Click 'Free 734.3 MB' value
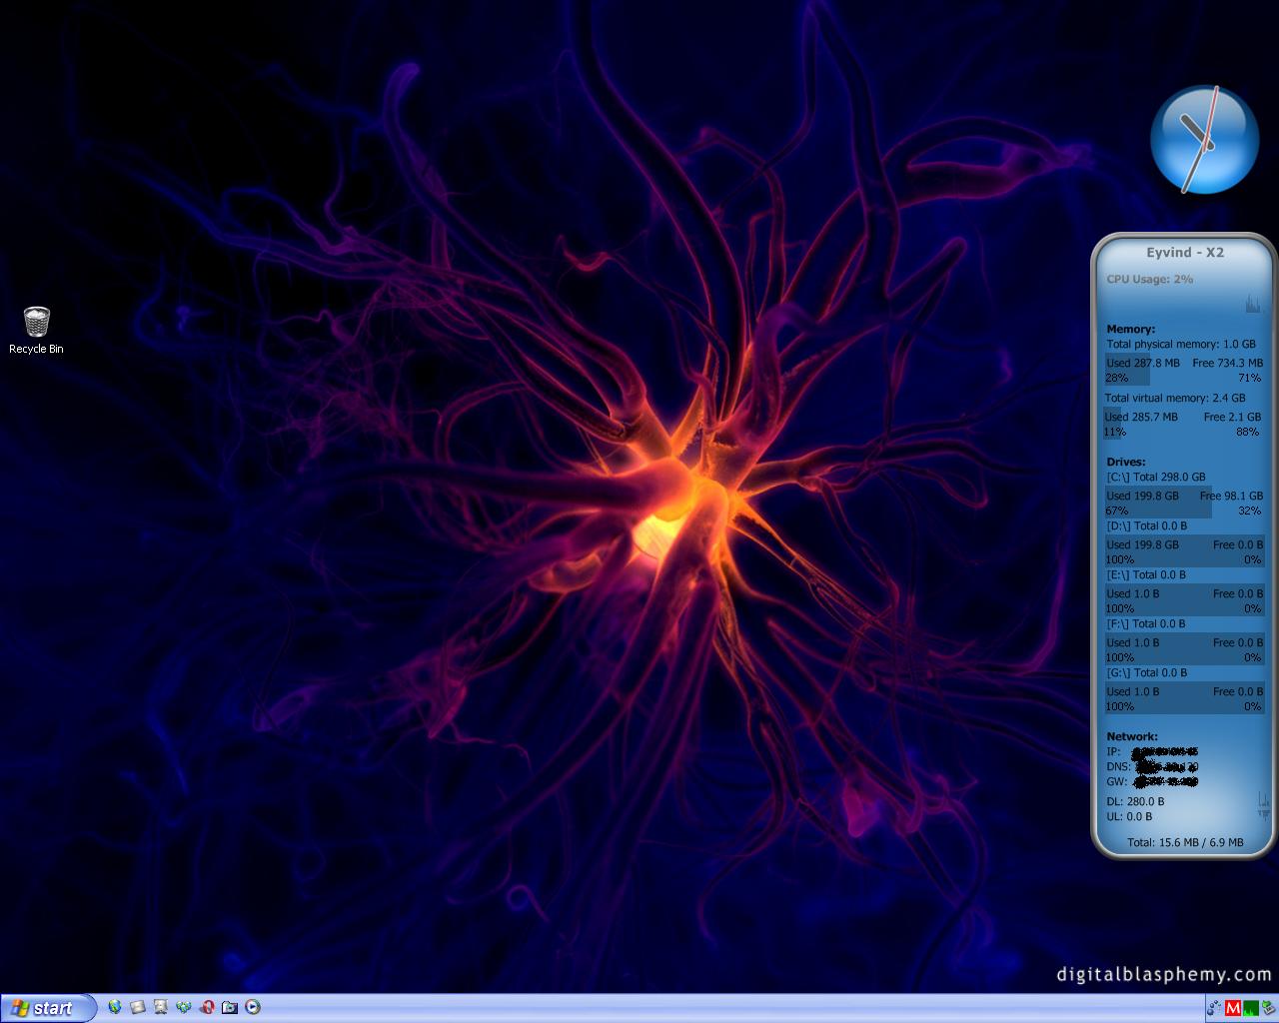The height and width of the screenshot is (1023, 1279). [1228, 363]
